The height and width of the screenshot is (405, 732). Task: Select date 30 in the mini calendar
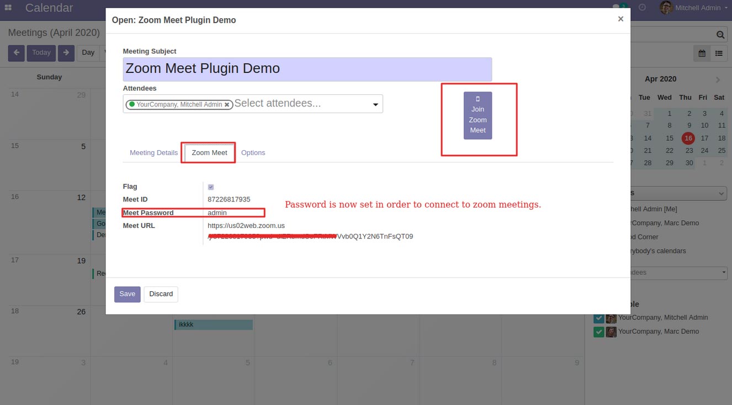(x=689, y=163)
